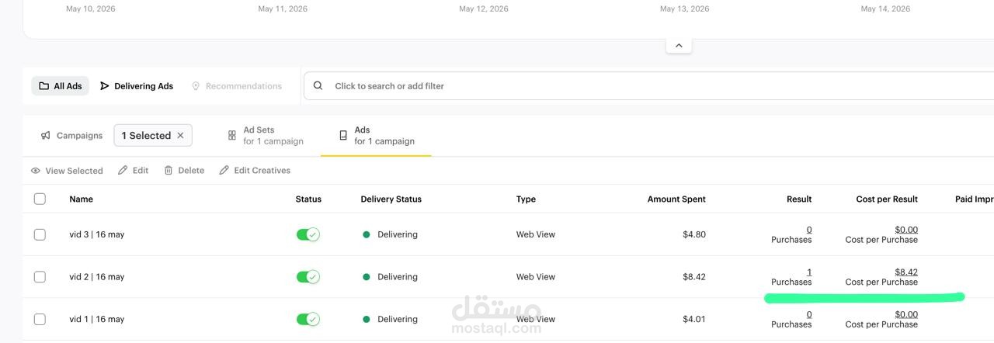This screenshot has height=343, width=994.
Task: Open the ad named vid 3 | 16 may
Action: [x=96, y=234]
